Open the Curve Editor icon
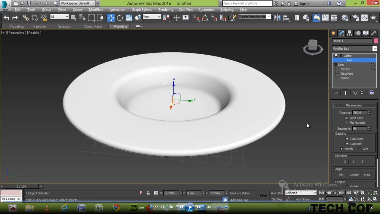The width and height of the screenshot is (380, 214). (325, 18)
